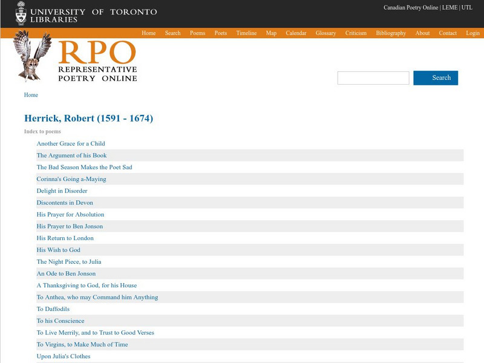The image size is (484, 363).
Task: Open poem Discontents in Devon
Action: pos(65,203)
